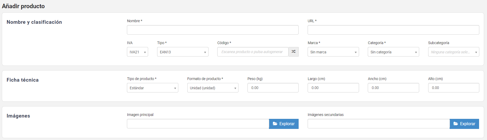
Task: Click the URL input field
Action: [393, 30]
